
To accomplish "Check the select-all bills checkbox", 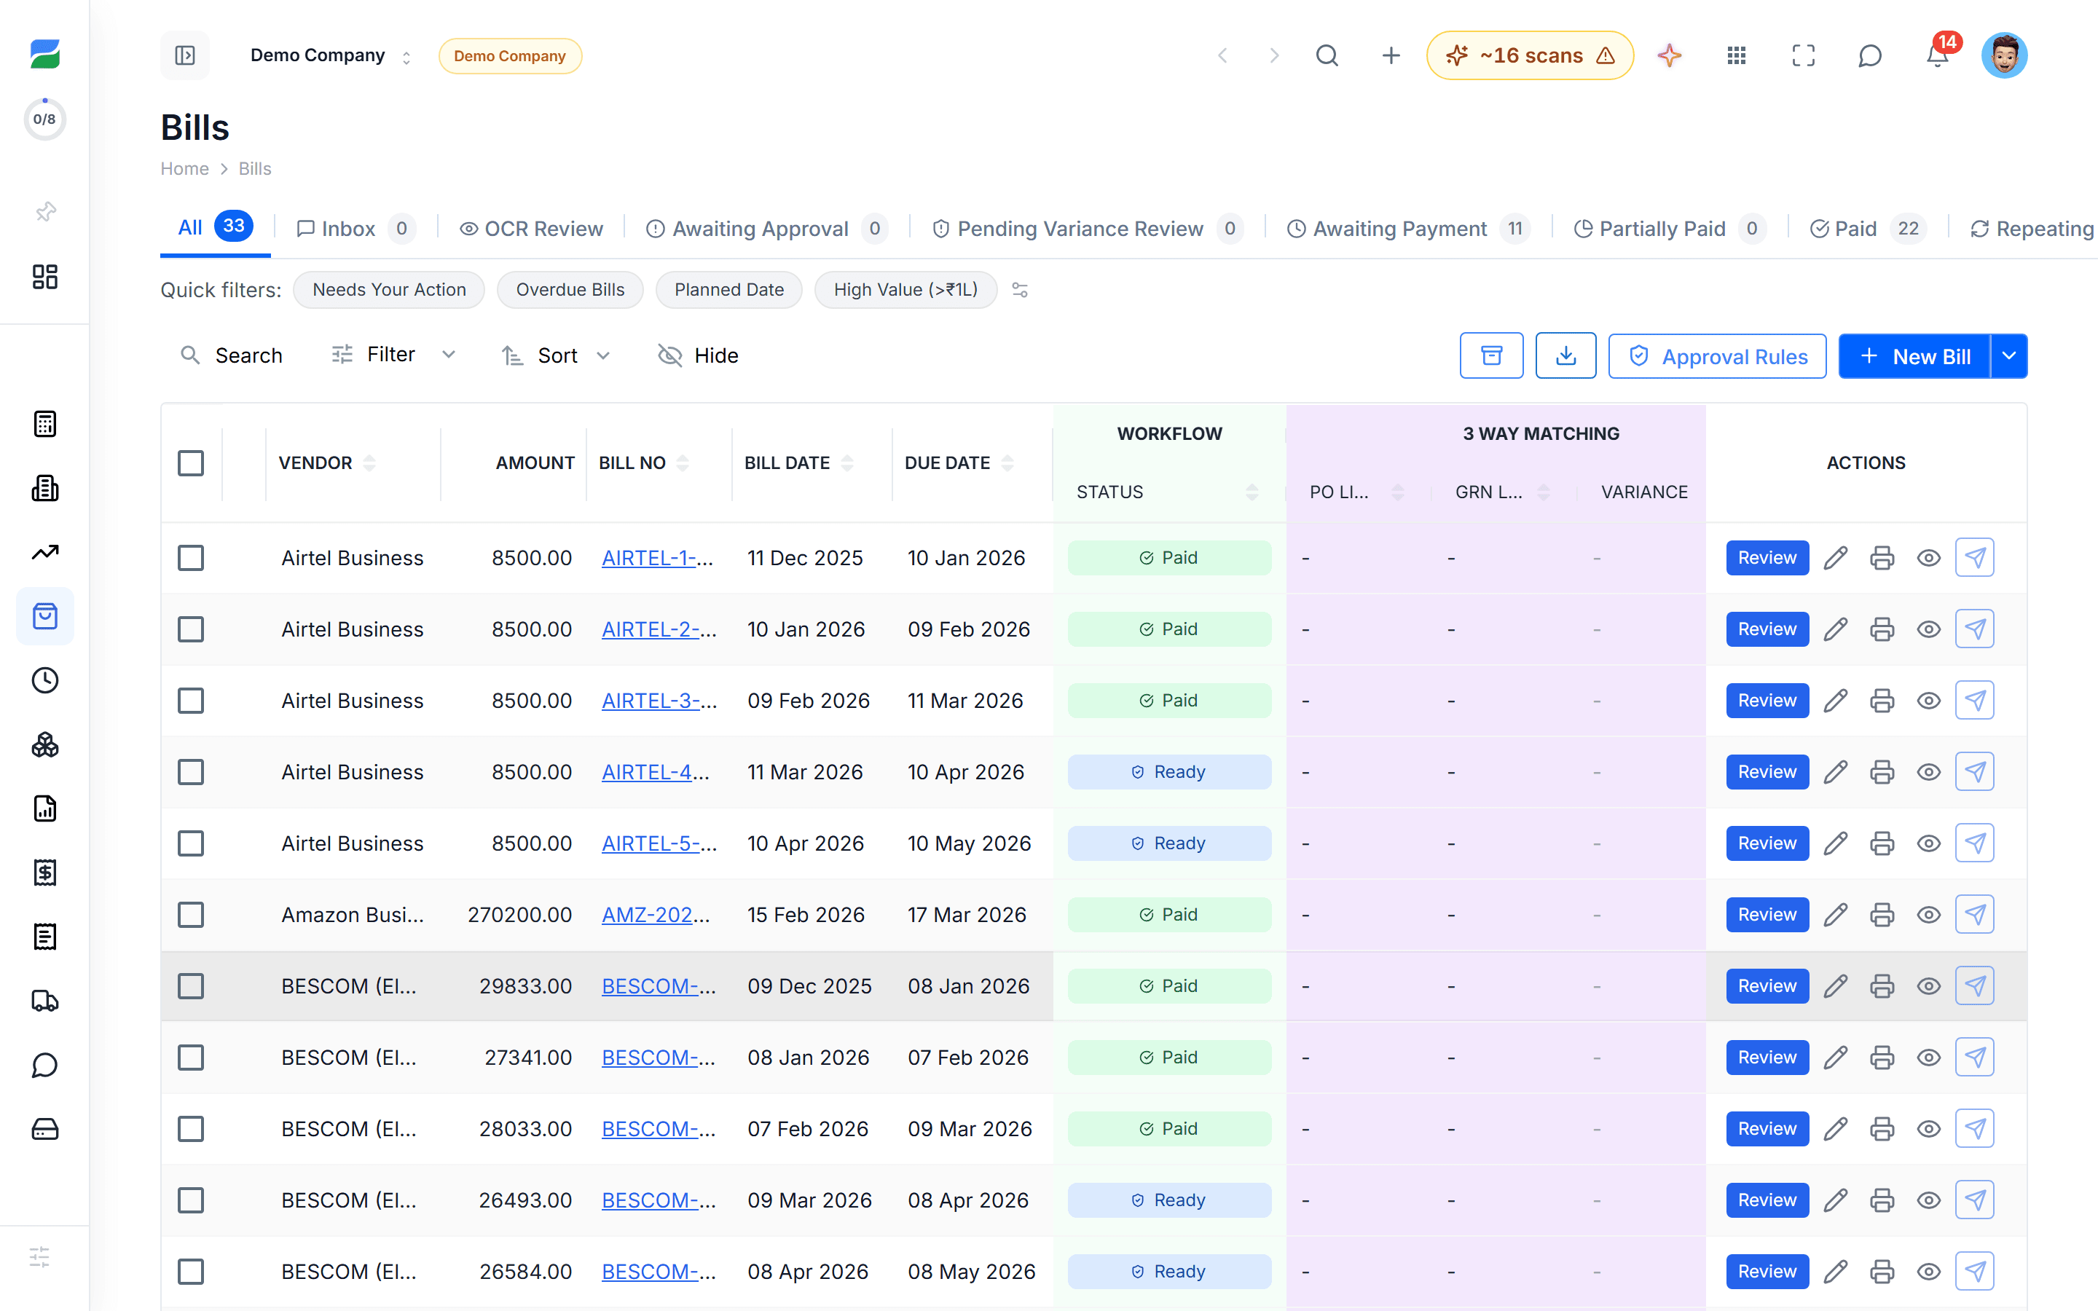I will click(191, 463).
